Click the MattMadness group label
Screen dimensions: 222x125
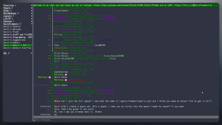click(10, 13)
